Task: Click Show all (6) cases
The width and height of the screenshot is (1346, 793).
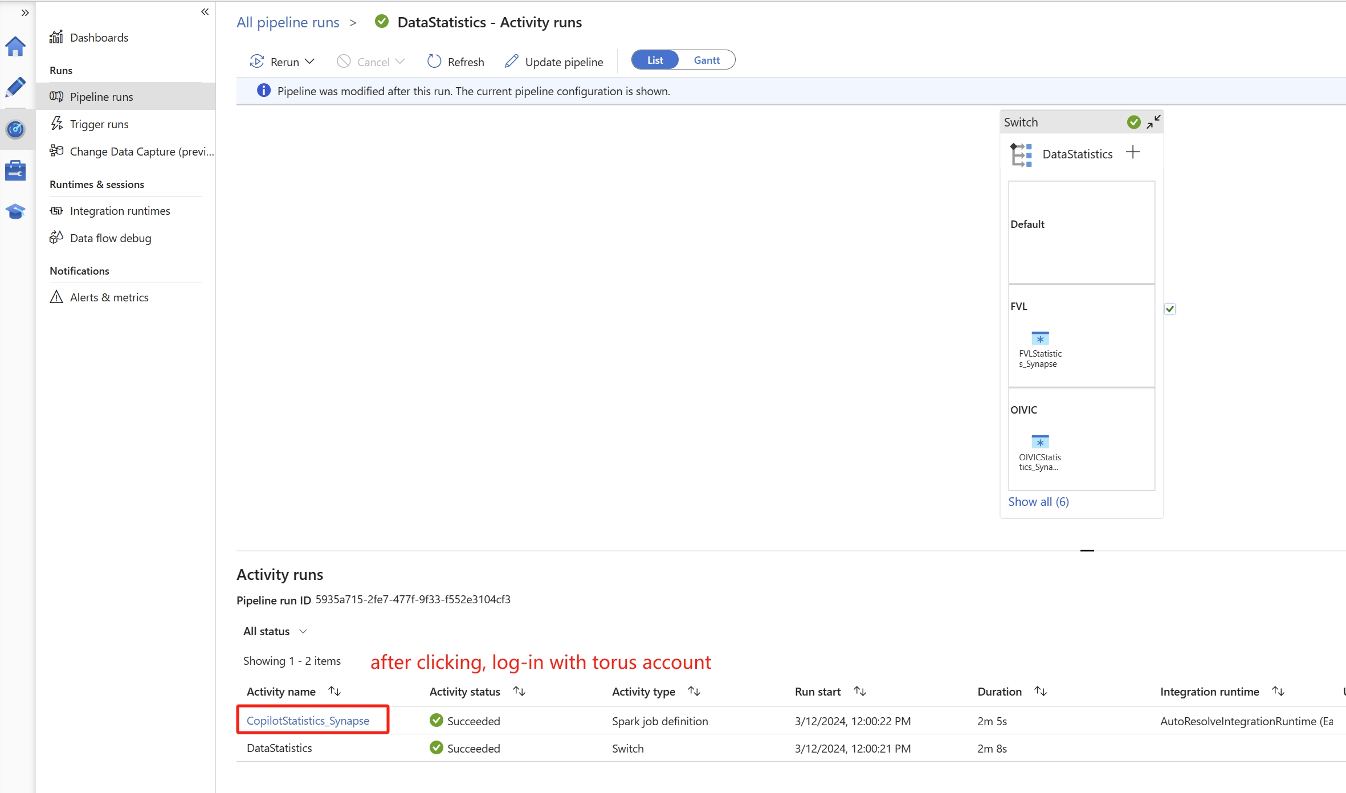Action: (x=1038, y=501)
